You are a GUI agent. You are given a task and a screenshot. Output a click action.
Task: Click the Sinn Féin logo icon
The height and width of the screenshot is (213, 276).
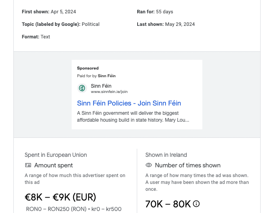(x=82, y=88)
